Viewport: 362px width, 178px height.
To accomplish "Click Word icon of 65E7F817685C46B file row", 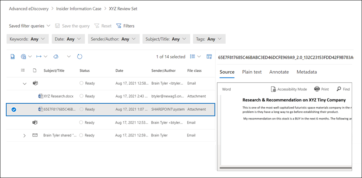I will coord(40,109).
